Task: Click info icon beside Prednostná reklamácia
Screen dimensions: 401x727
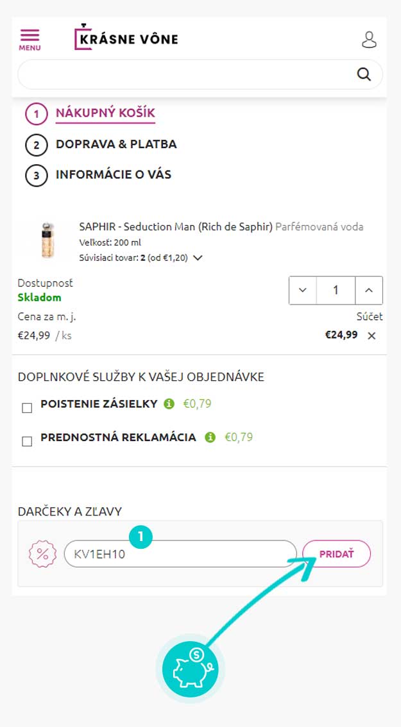Action: tap(210, 437)
